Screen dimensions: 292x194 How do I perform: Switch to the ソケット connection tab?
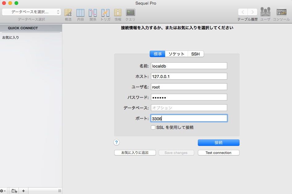pyautogui.click(x=176, y=54)
